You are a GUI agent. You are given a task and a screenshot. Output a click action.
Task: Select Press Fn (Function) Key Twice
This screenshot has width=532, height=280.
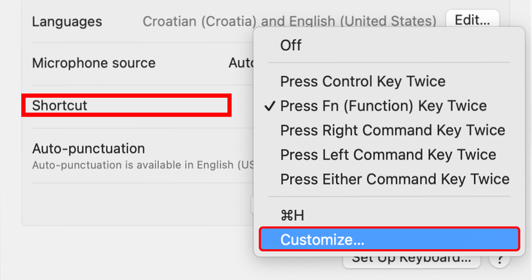[x=383, y=106]
